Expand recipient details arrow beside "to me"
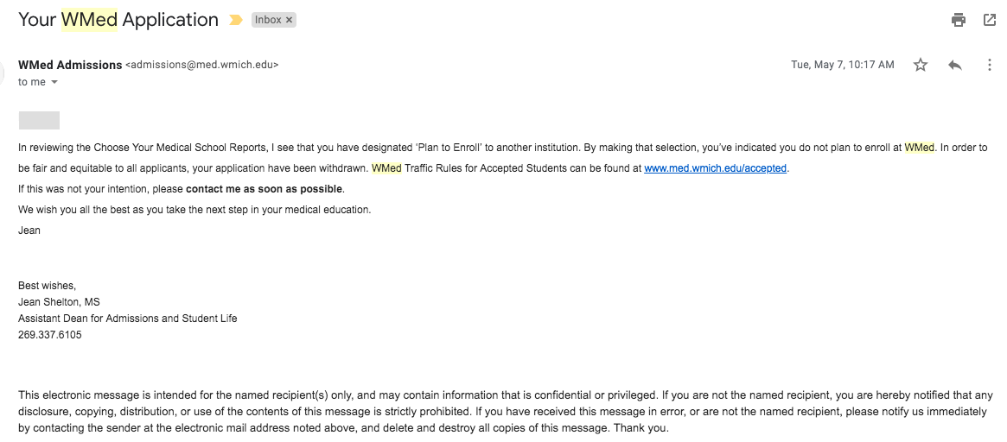Image resolution: width=1007 pixels, height=442 pixels. [x=54, y=82]
